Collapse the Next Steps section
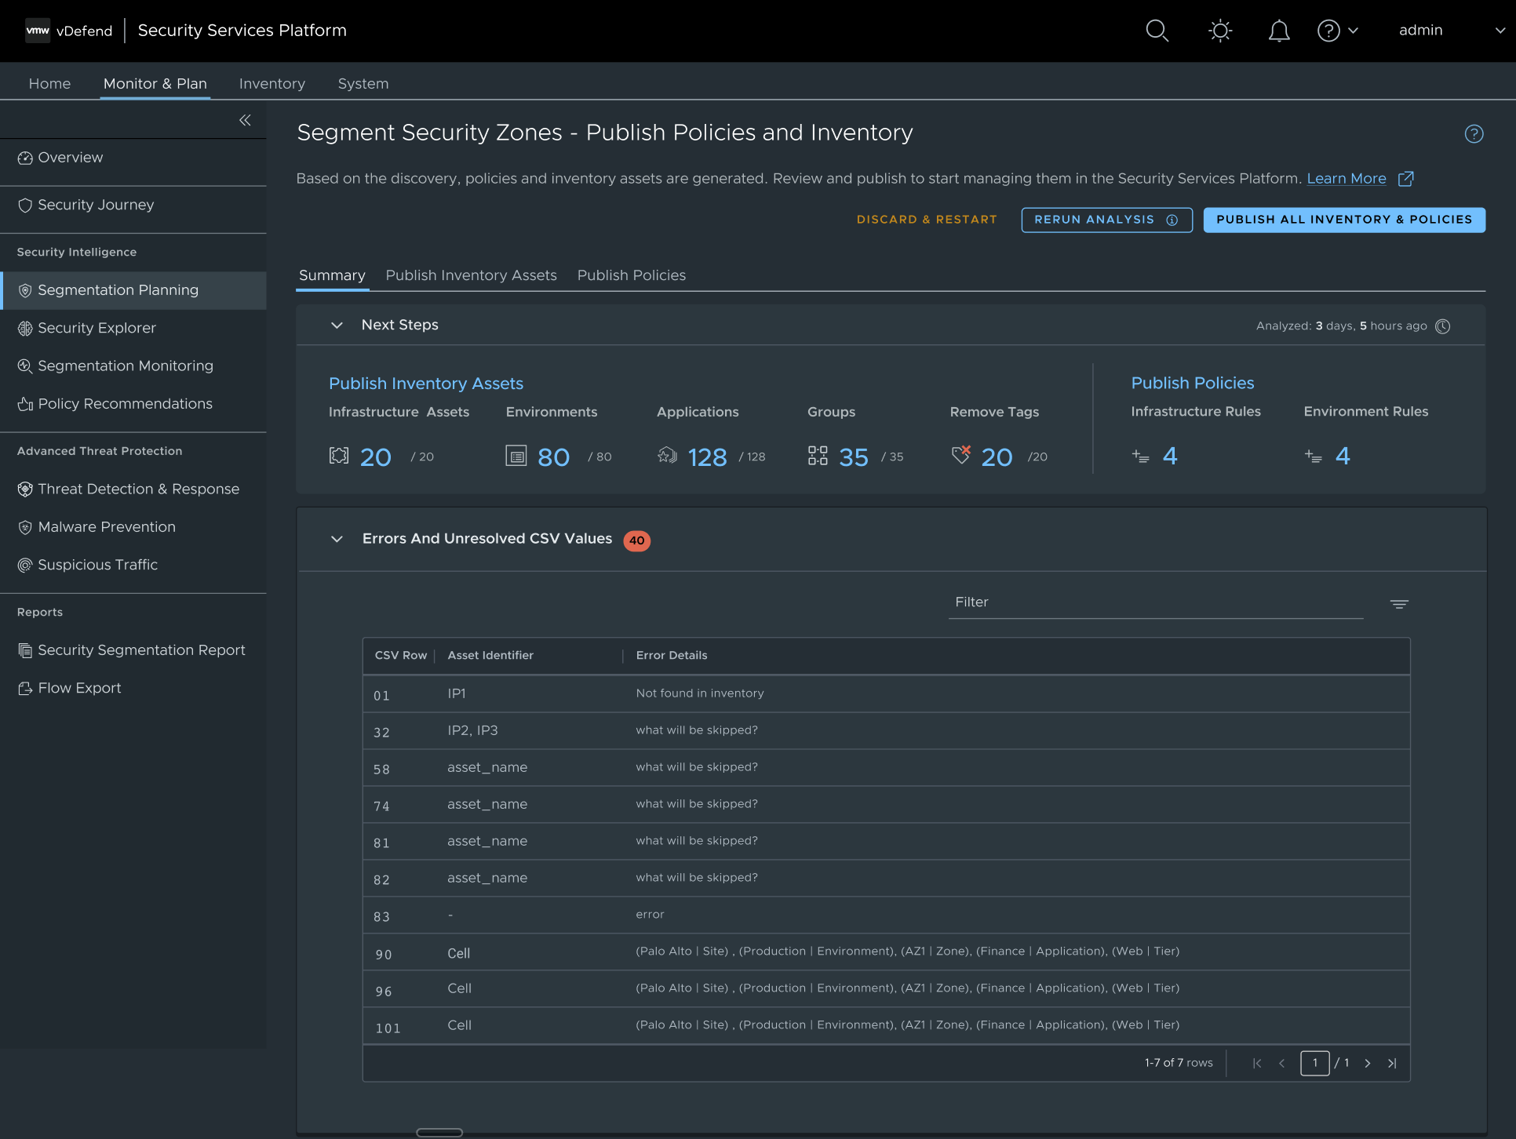The width and height of the screenshot is (1516, 1139). coord(337,326)
